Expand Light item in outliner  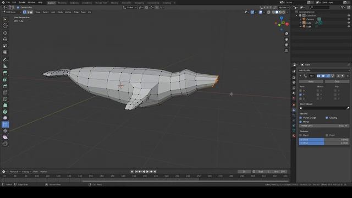coord(300,26)
